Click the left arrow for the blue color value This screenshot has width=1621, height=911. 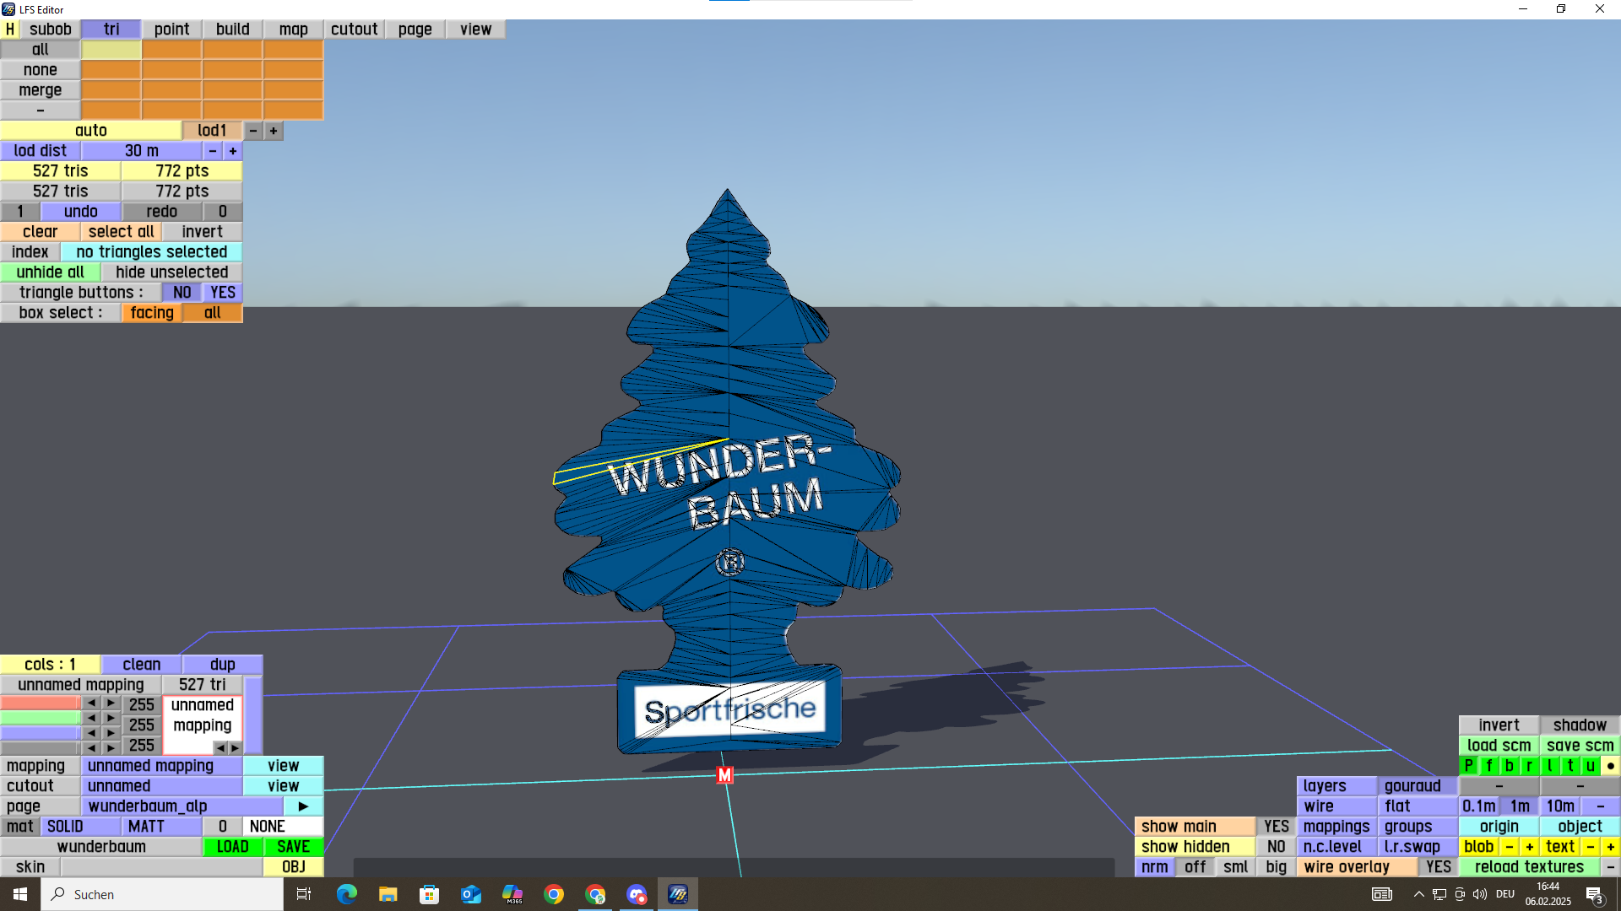[x=91, y=733]
